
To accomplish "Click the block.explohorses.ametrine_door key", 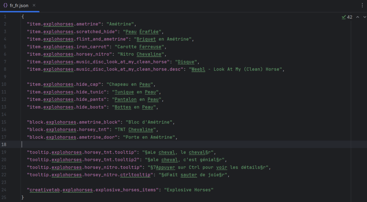I will 72,137.
